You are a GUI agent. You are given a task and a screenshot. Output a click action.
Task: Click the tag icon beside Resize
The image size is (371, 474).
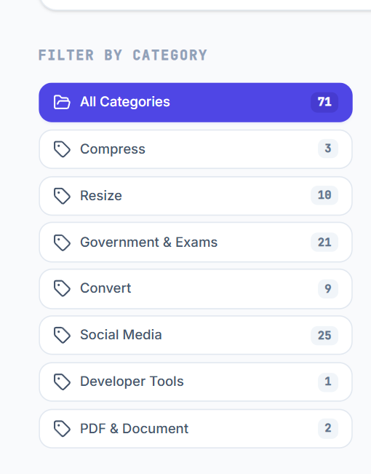[x=62, y=196]
